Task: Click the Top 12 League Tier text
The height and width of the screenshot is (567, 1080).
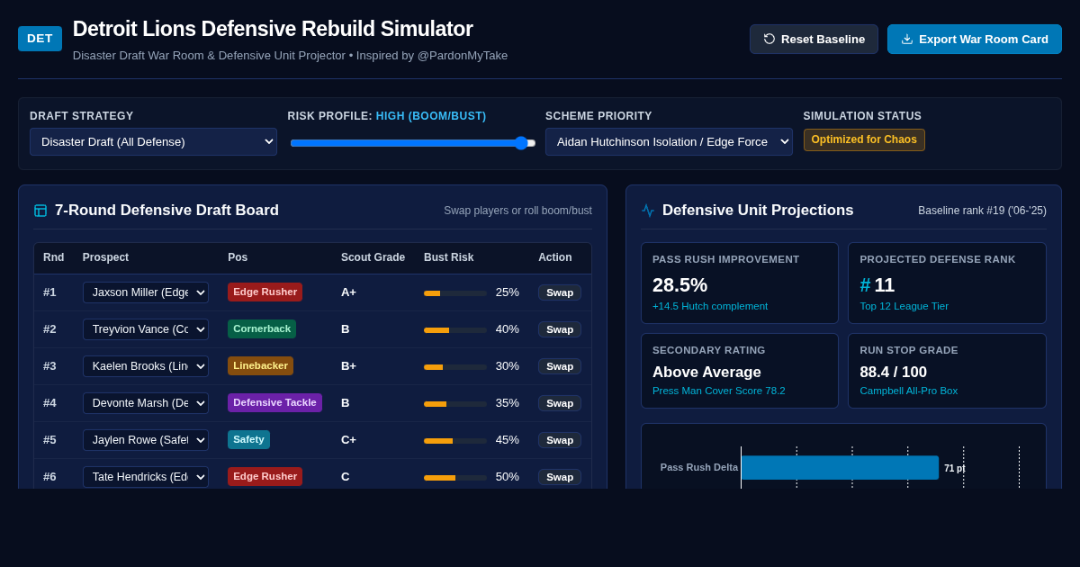Action: tap(904, 306)
